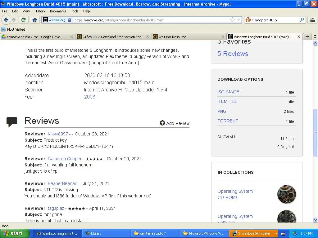Click the page scrollbar up arrow
The height and width of the screenshot is (238, 318).
point(315,43)
